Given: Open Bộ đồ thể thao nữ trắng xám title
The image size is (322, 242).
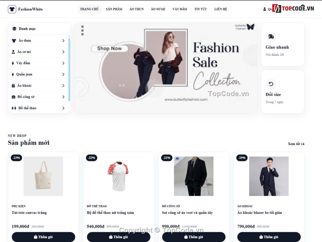Looking at the screenshot, I should (110, 213).
